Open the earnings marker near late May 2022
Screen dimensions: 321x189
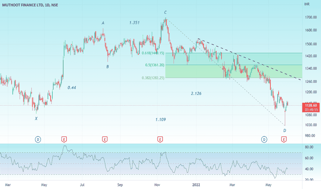point(284,140)
